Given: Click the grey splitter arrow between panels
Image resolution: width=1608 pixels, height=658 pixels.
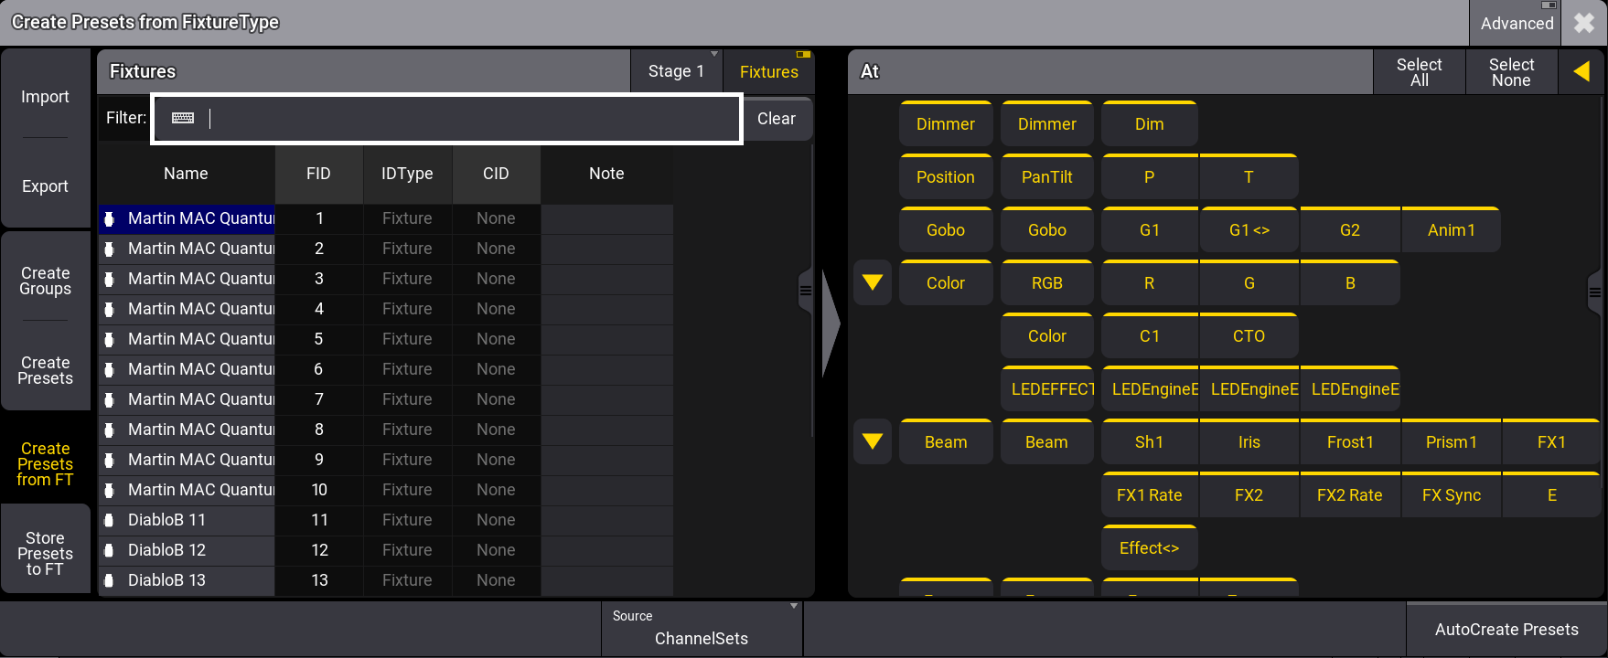Looking at the screenshot, I should pos(831,322).
